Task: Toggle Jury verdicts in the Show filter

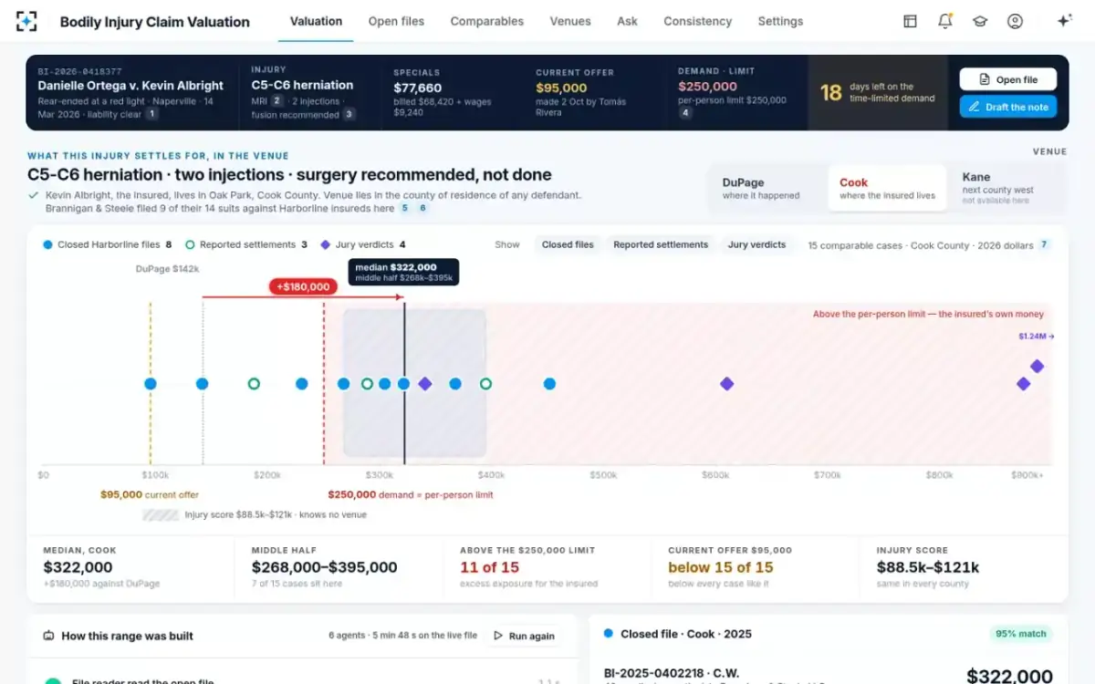Action: pyautogui.click(x=756, y=244)
